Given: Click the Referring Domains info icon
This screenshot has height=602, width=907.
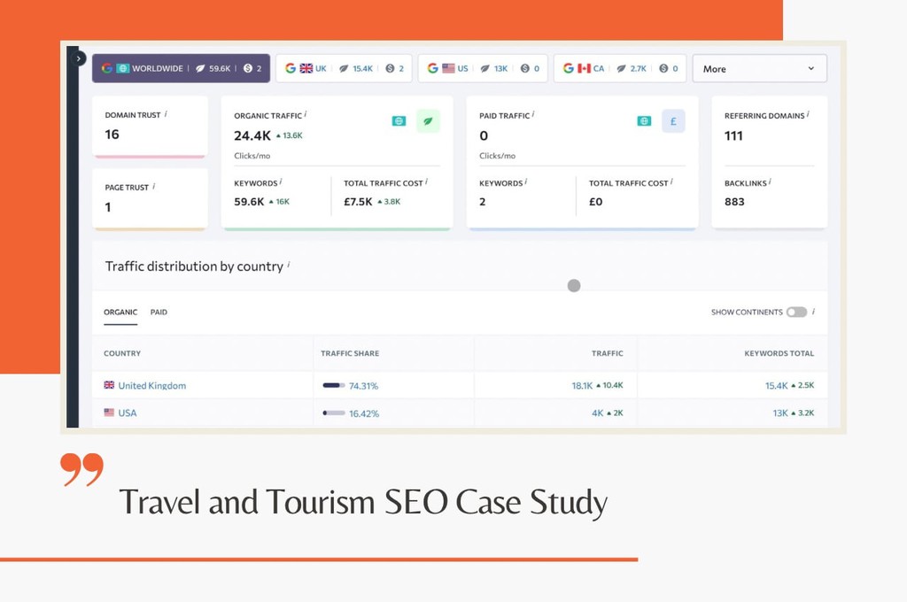Looking at the screenshot, I should pos(808,114).
